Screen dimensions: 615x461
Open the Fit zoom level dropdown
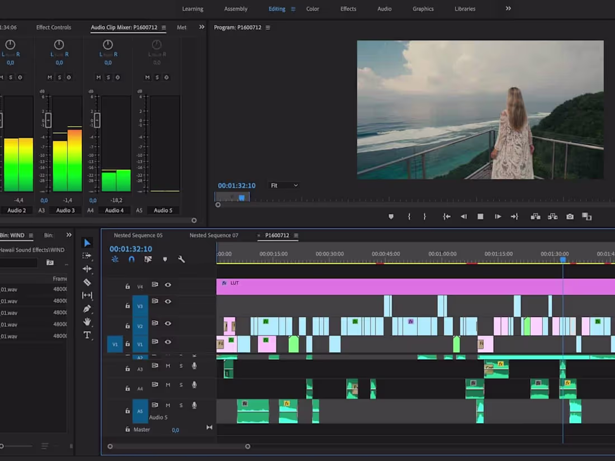(x=283, y=185)
